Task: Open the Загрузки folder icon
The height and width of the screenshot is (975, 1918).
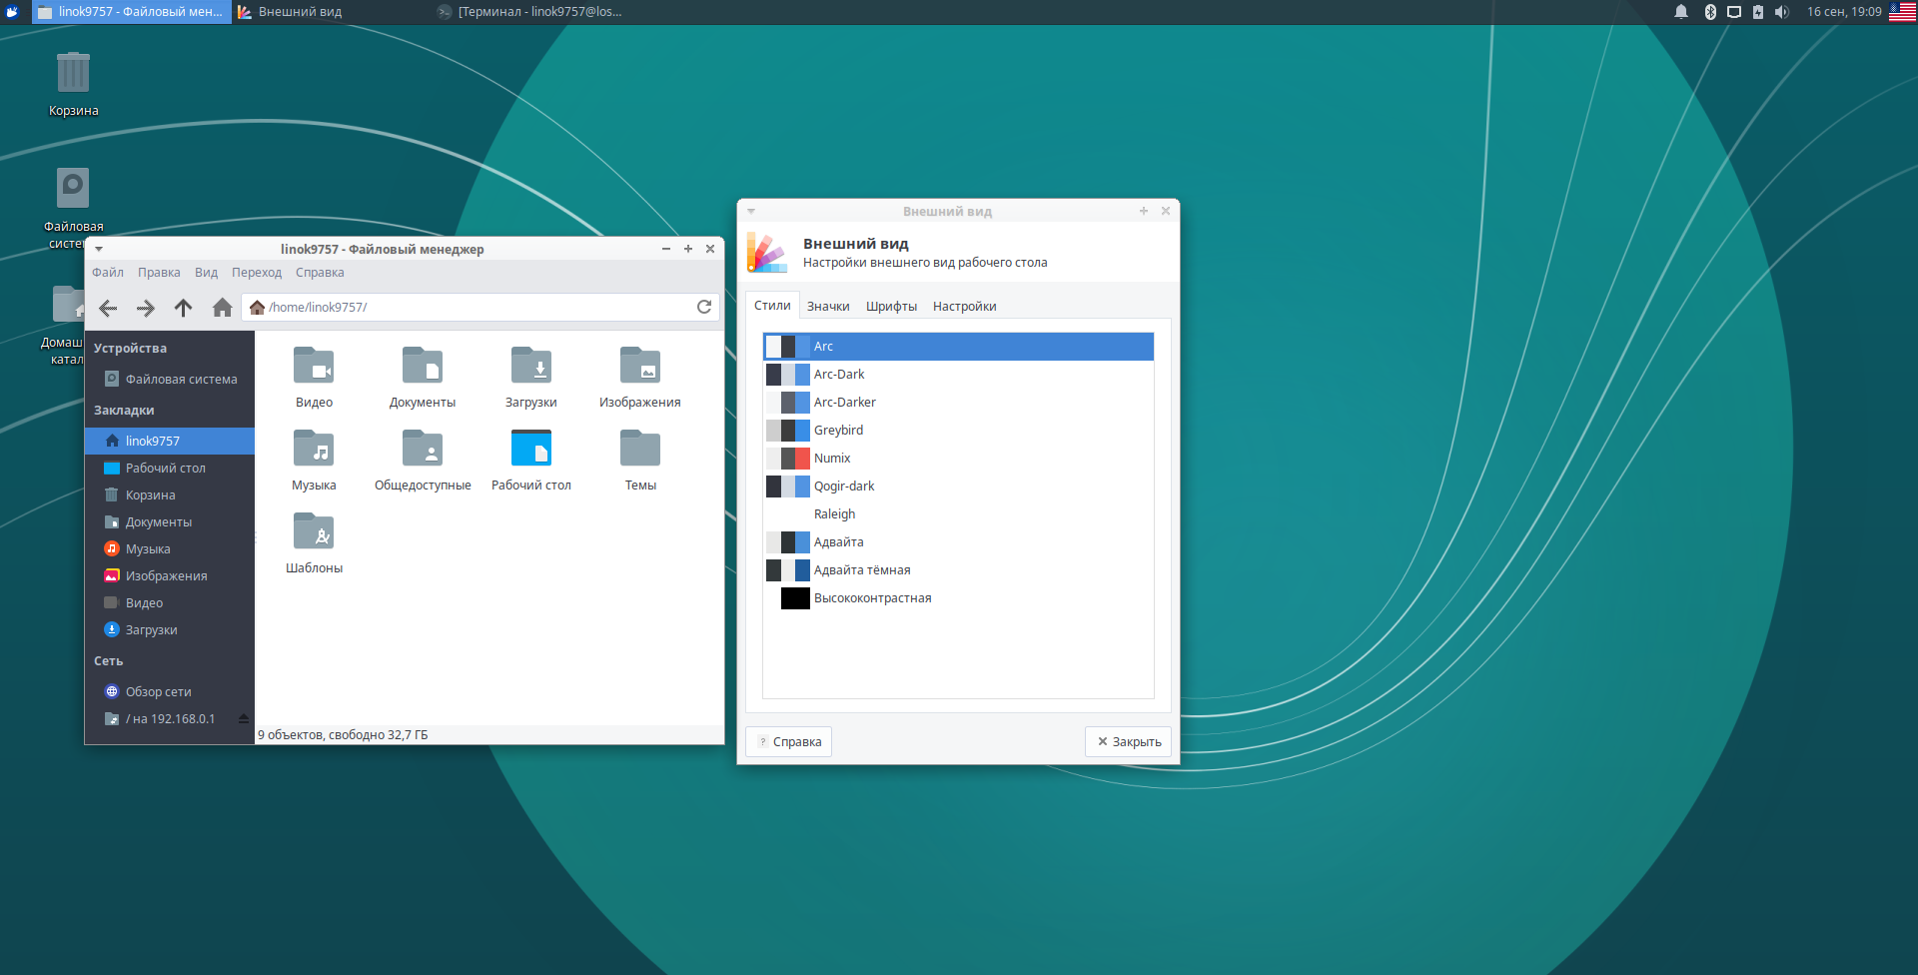Action: pos(531,366)
